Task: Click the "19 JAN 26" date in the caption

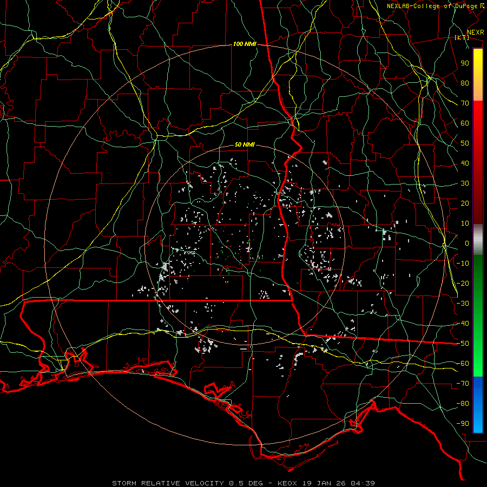Action: [x=324, y=483]
